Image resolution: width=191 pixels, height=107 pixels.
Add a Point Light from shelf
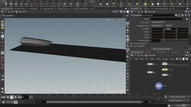click(x=101, y=5)
